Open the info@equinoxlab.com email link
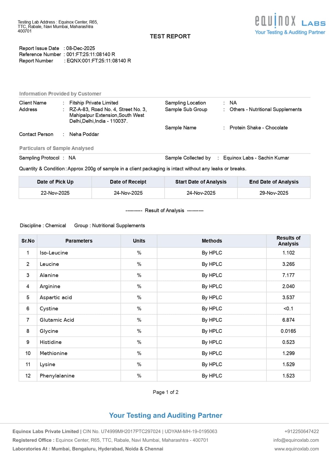The width and height of the screenshot is (329, 464). (296, 440)
